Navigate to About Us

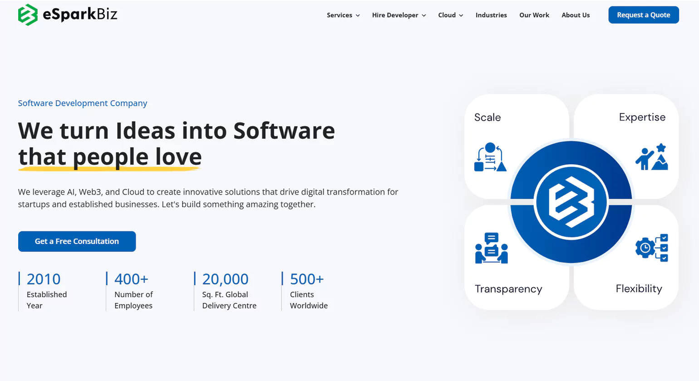(576, 15)
